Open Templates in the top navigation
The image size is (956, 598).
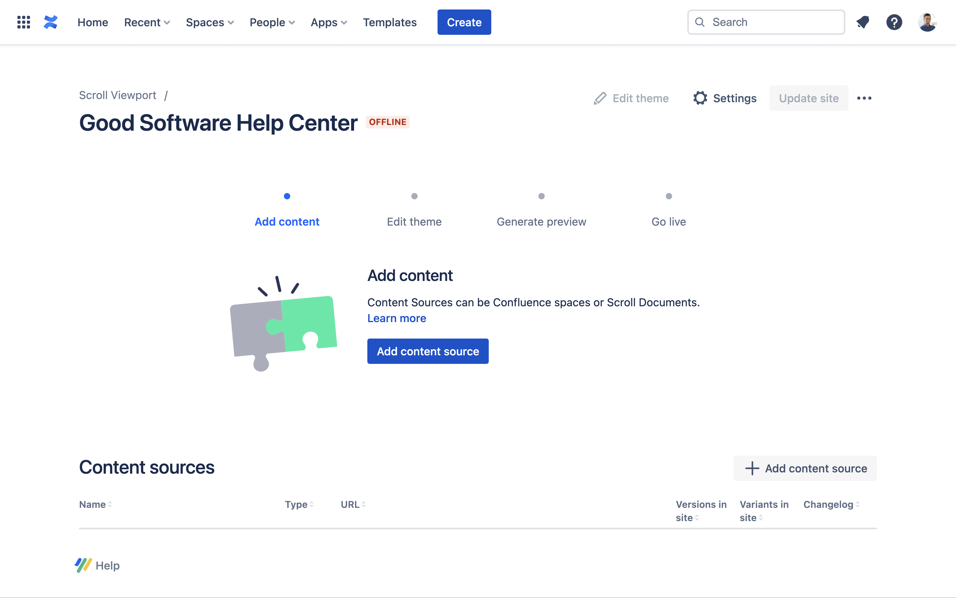[x=389, y=22]
